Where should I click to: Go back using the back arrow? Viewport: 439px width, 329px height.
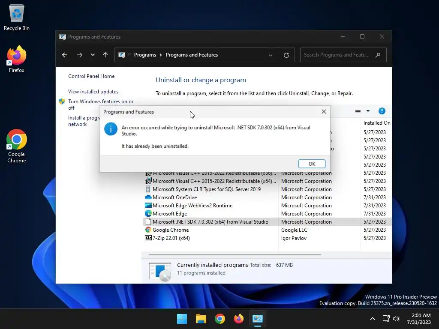click(65, 55)
